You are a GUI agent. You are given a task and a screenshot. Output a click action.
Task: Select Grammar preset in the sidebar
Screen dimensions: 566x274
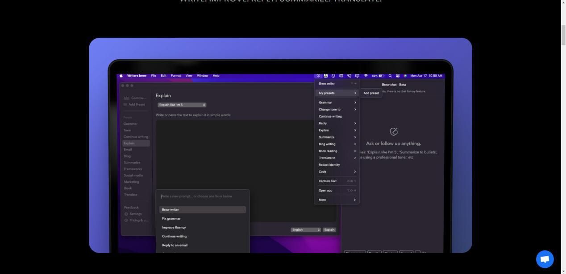click(x=130, y=124)
